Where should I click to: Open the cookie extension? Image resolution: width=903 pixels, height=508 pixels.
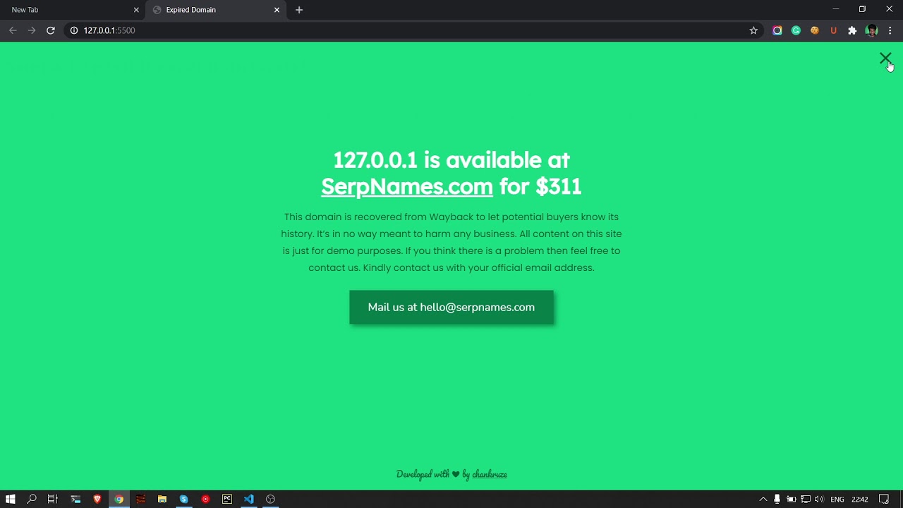[x=815, y=30]
